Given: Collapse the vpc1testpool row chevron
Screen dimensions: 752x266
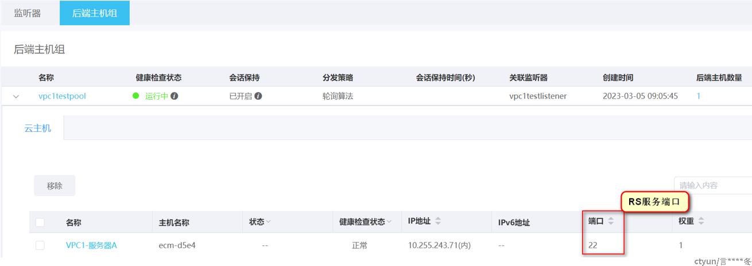Looking at the screenshot, I should (x=16, y=97).
